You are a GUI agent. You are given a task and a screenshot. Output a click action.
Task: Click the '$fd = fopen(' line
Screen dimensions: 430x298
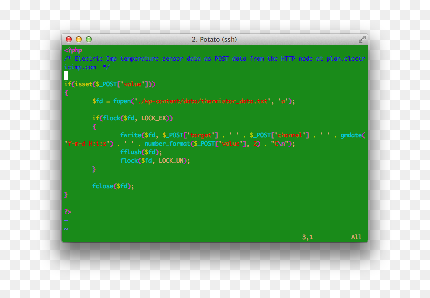pos(194,101)
